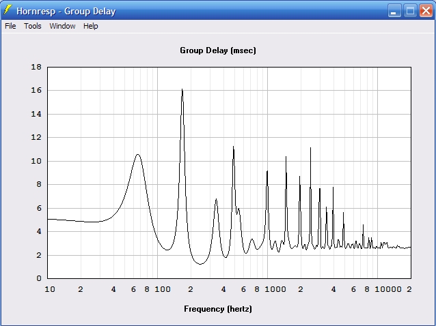Click the x-axis label 1000
This screenshot has width=436, height=326.
(275, 289)
